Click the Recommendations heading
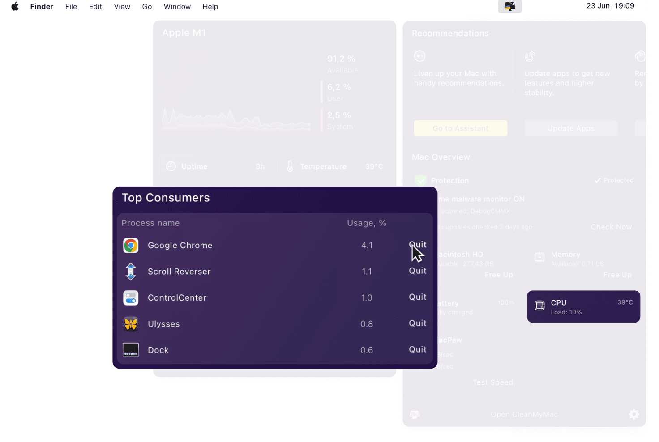Viewport: 659px width, 442px height. click(x=450, y=34)
